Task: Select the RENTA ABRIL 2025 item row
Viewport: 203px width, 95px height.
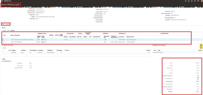Action: pos(103,42)
